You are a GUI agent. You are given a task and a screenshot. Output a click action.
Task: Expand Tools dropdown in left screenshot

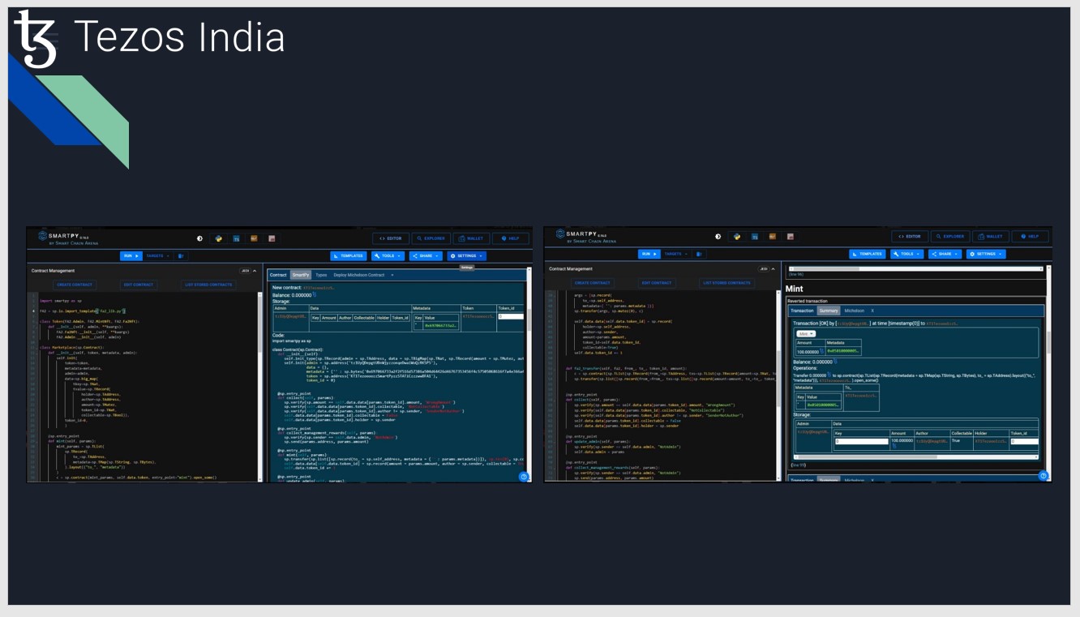coord(388,255)
